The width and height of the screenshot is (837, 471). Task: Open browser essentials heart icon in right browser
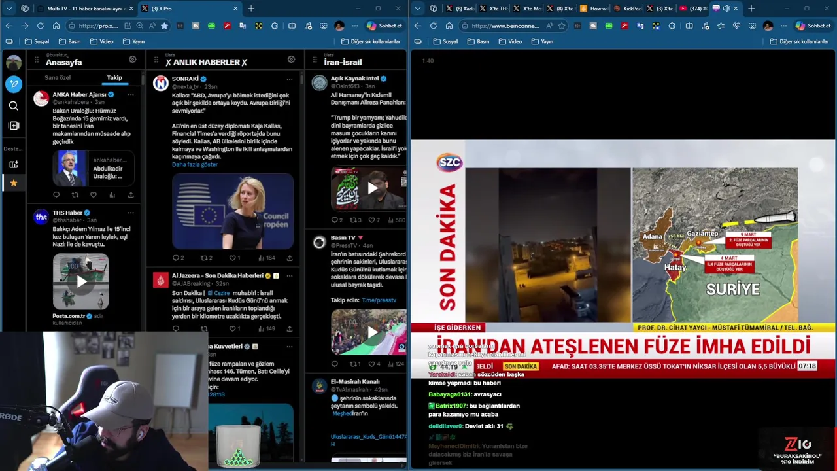736,26
